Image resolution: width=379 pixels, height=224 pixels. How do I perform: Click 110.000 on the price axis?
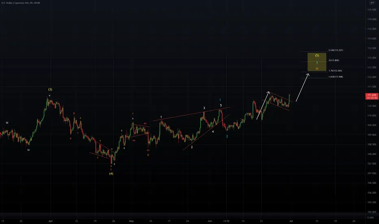[372, 116]
